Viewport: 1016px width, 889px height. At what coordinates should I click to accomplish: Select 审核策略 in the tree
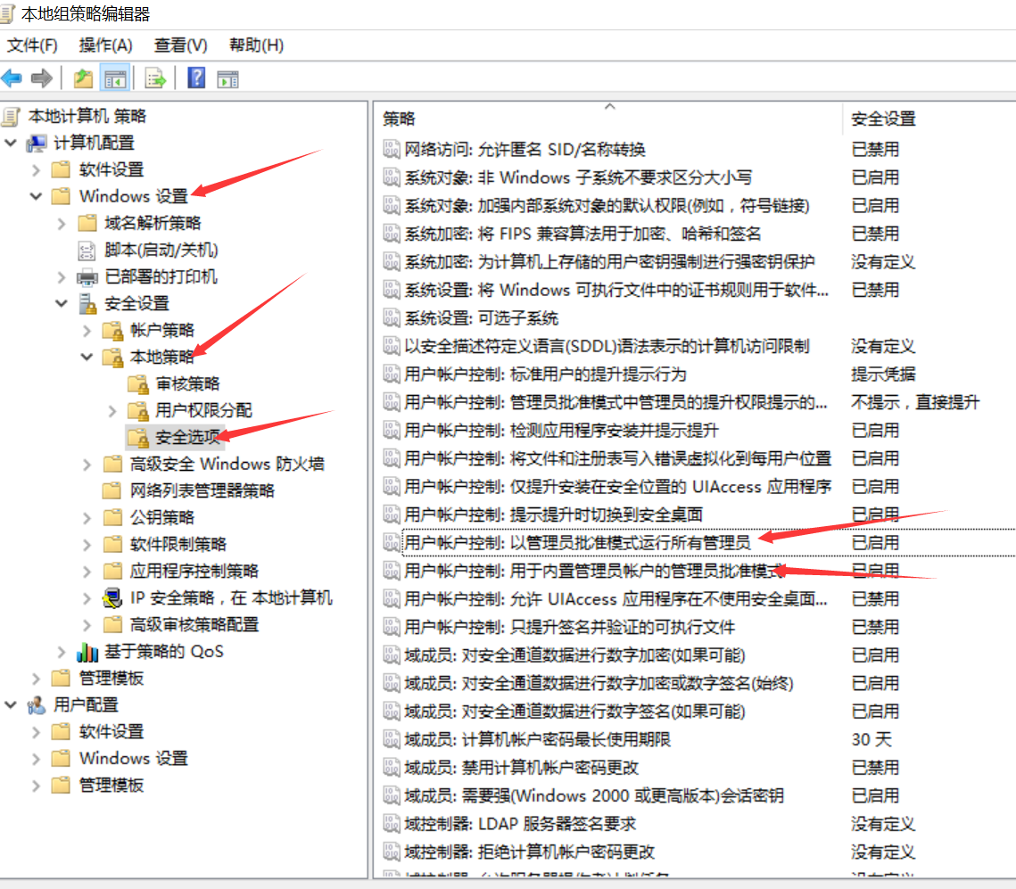tap(187, 383)
